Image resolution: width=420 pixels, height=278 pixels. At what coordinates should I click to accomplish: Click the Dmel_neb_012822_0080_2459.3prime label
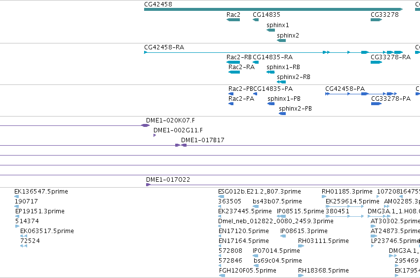pyautogui.click(x=275, y=221)
